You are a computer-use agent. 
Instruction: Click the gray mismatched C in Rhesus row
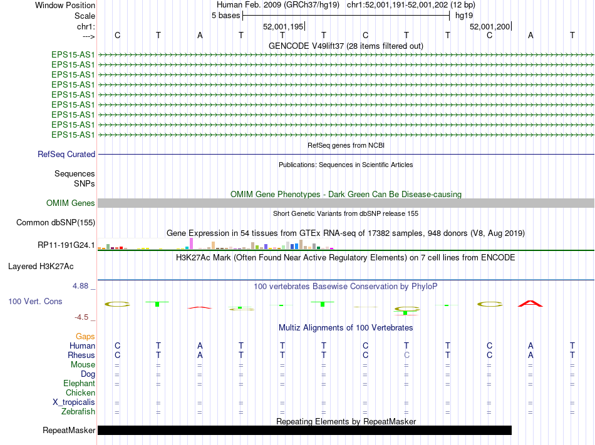[x=406, y=355]
